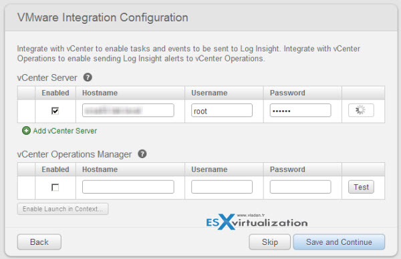
Task: Click the Operations Manager Enabled column header
Action: click(55, 170)
